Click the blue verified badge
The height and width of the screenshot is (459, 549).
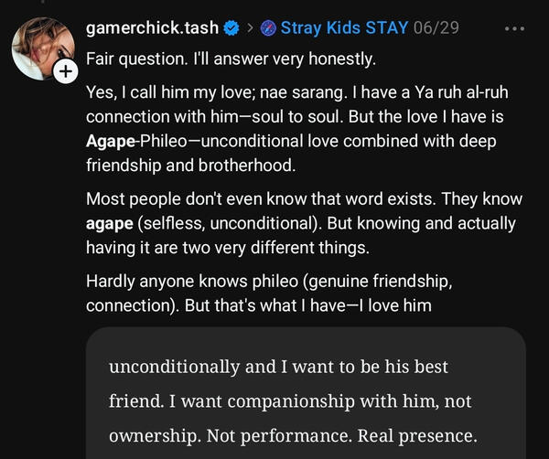coord(231,28)
